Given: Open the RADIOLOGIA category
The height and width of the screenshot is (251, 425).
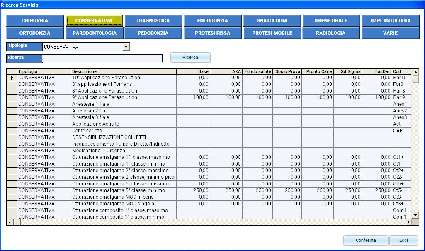Looking at the screenshot, I should [330, 33].
